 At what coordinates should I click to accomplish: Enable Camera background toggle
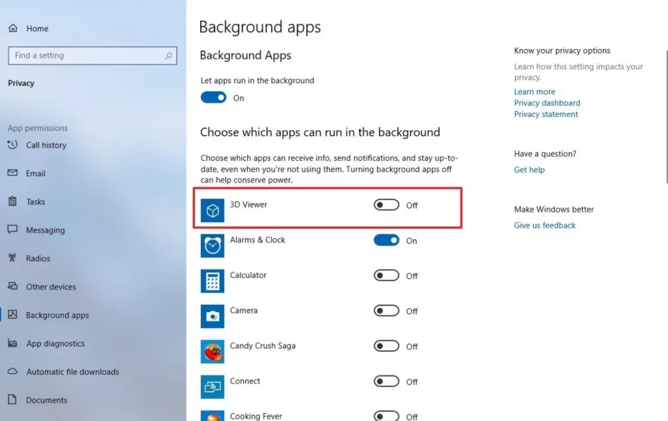[386, 311]
